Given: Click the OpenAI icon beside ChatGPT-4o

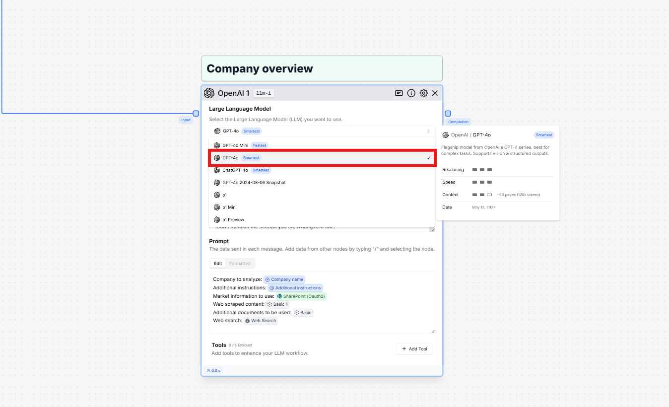Looking at the screenshot, I should point(217,170).
